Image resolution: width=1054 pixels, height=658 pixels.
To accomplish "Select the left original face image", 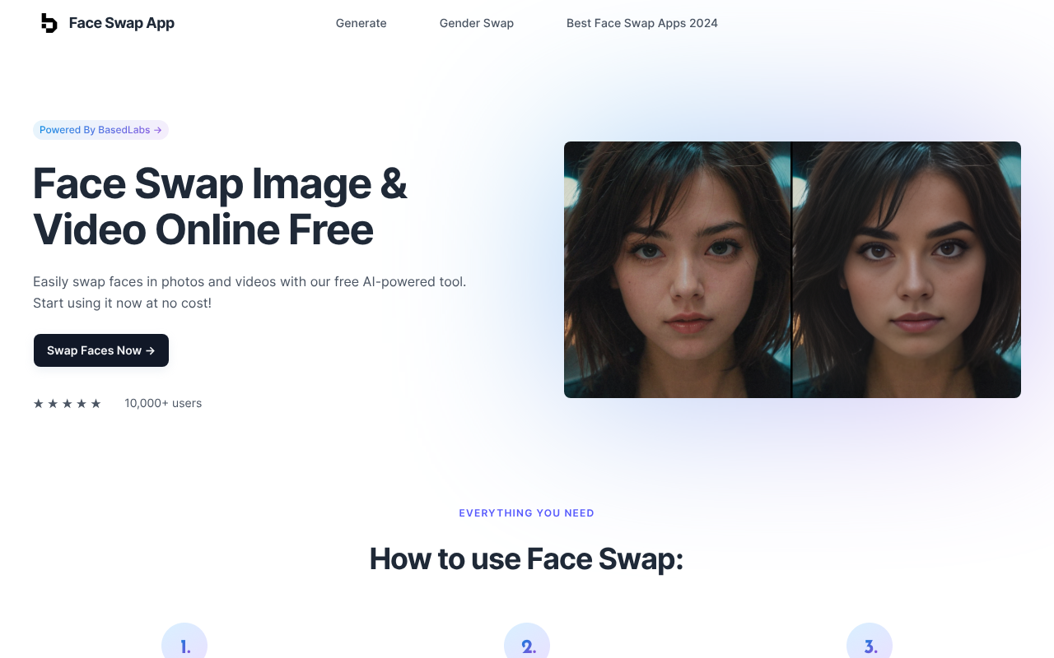I will pyautogui.click(x=677, y=270).
